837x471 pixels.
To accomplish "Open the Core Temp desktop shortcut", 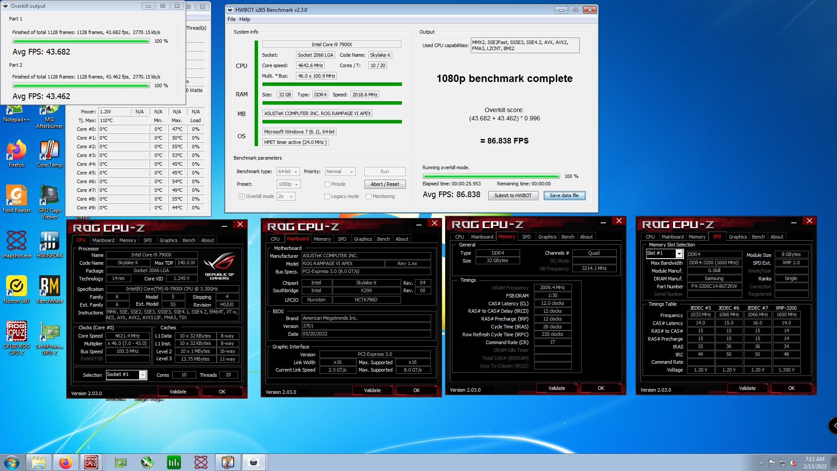I will (x=49, y=154).
